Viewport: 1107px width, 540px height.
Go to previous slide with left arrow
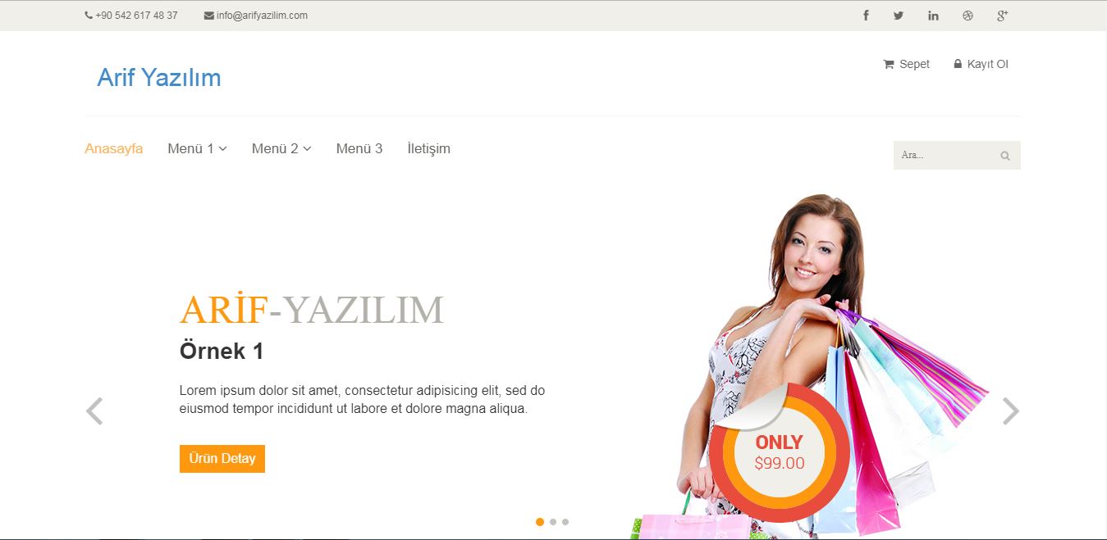tap(94, 411)
